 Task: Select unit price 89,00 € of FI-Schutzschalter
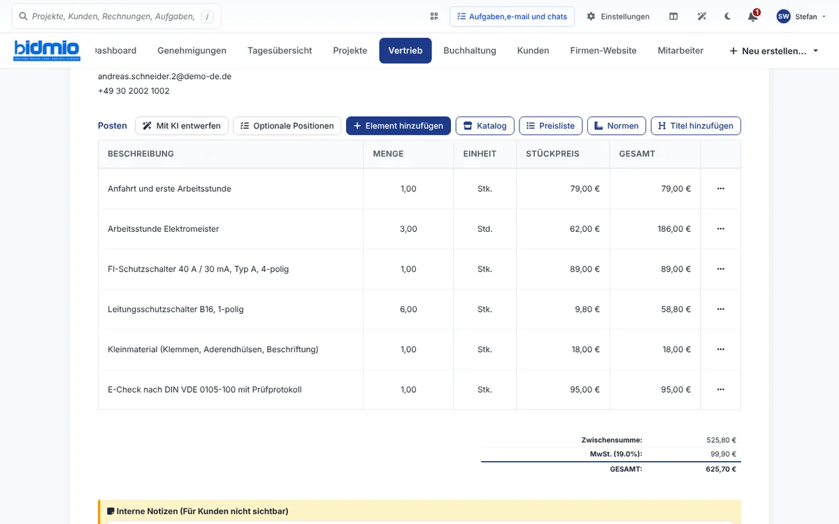tap(585, 269)
